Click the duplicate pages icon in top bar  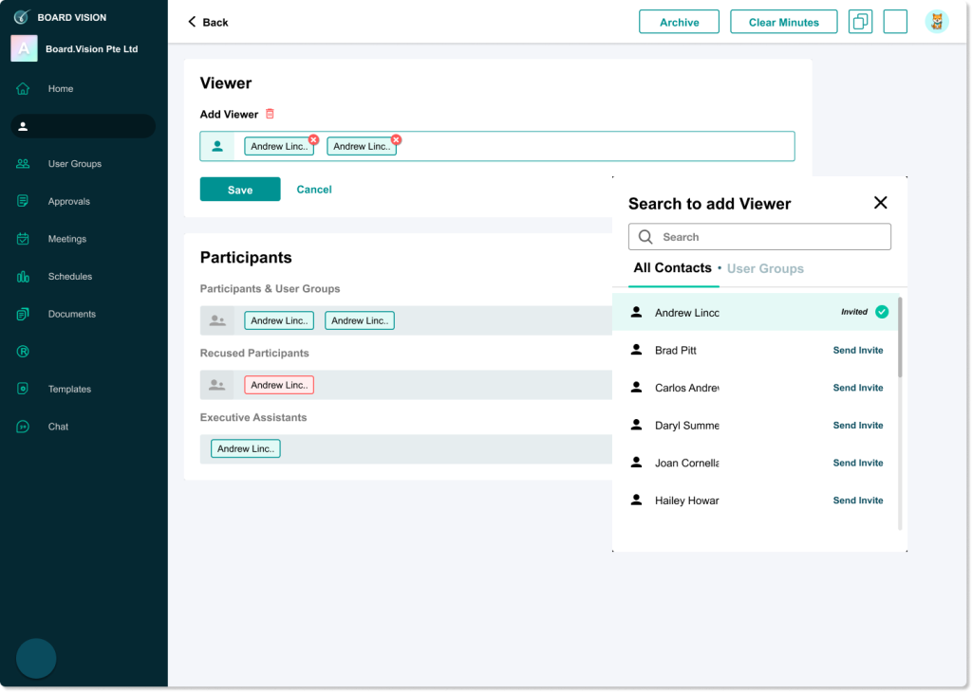[x=860, y=22]
